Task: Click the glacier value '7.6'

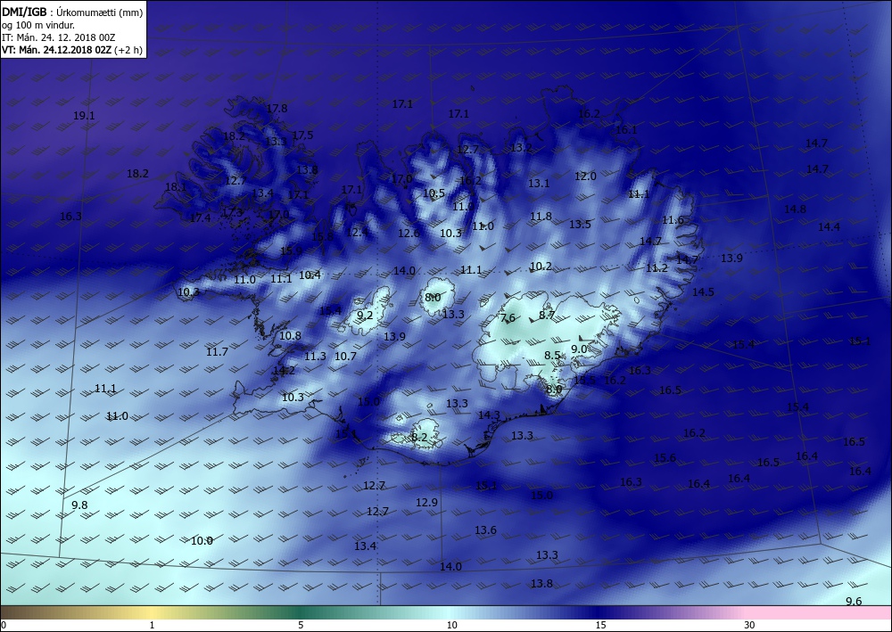Action: (508, 317)
